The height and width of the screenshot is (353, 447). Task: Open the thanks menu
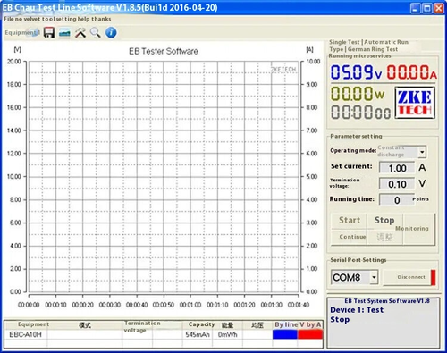pyautogui.click(x=101, y=19)
